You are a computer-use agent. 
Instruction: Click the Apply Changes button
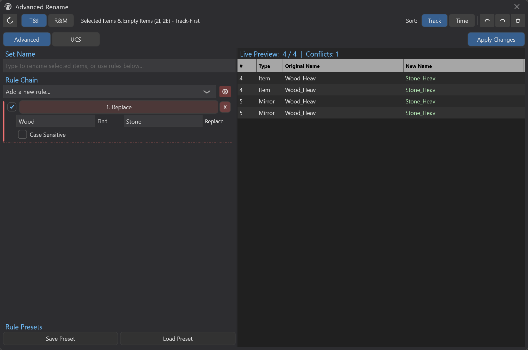coord(496,39)
